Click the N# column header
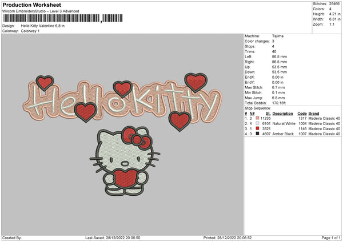This screenshot has height=242, width=343. click(252, 114)
